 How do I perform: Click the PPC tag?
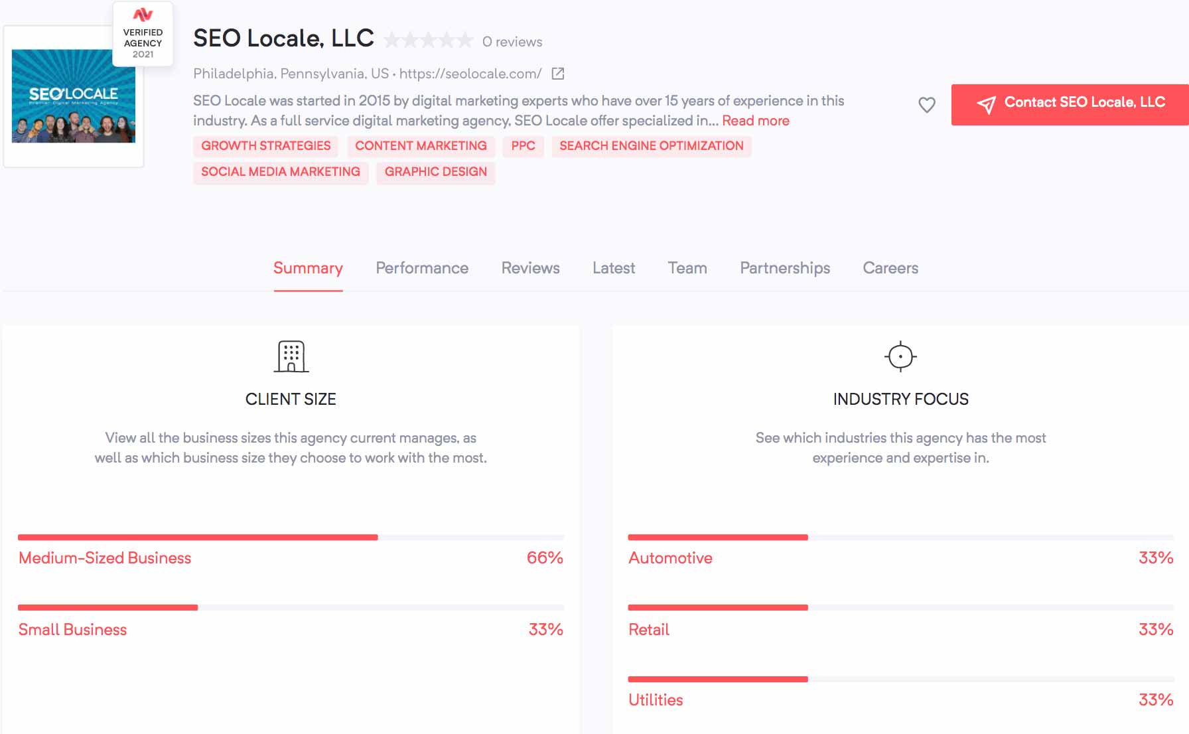pos(523,146)
